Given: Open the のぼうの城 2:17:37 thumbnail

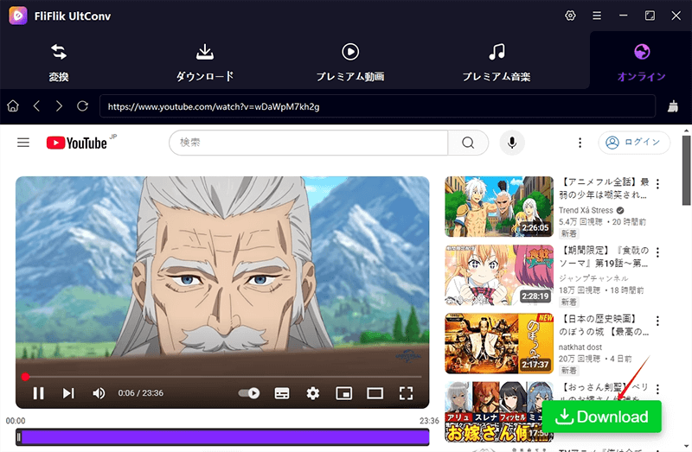Looking at the screenshot, I should [499, 343].
